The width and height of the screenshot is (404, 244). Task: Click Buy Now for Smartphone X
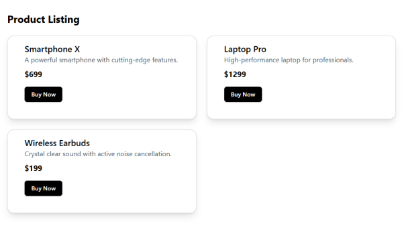(x=43, y=95)
